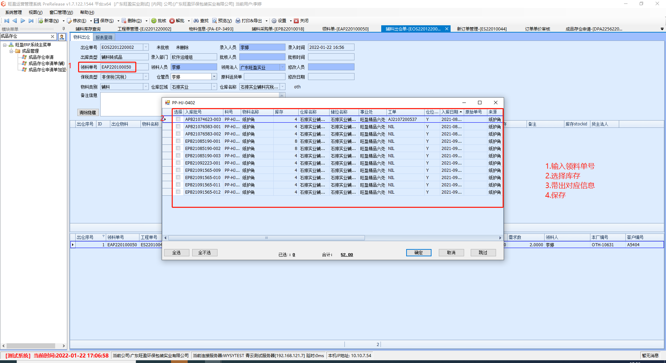Open the 物料类别 dropdown arrow
Screen dimensions: 666x363
tap(146, 87)
